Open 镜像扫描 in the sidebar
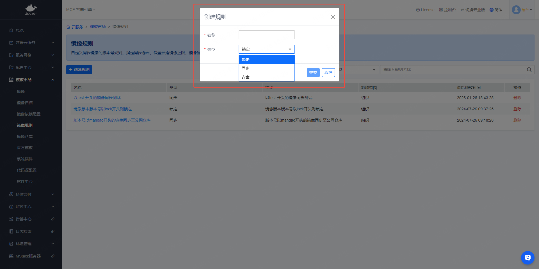Viewport: 539px width, 269px height. (25, 103)
